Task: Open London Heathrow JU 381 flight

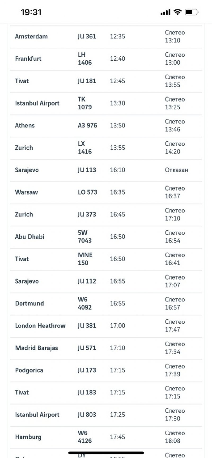Action: tap(106, 326)
